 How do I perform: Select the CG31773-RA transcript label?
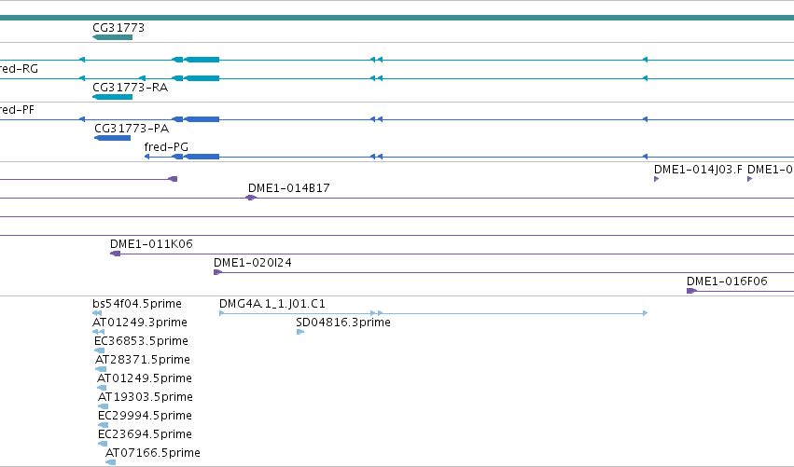130,87
